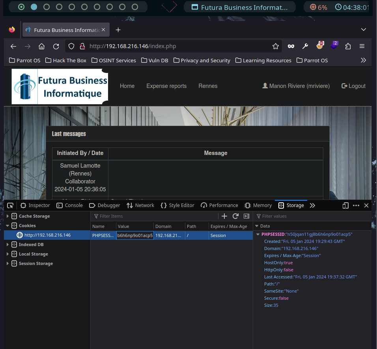377x349 pixels.
Task: Switch to the Console devtools tab
Action: [69, 205]
